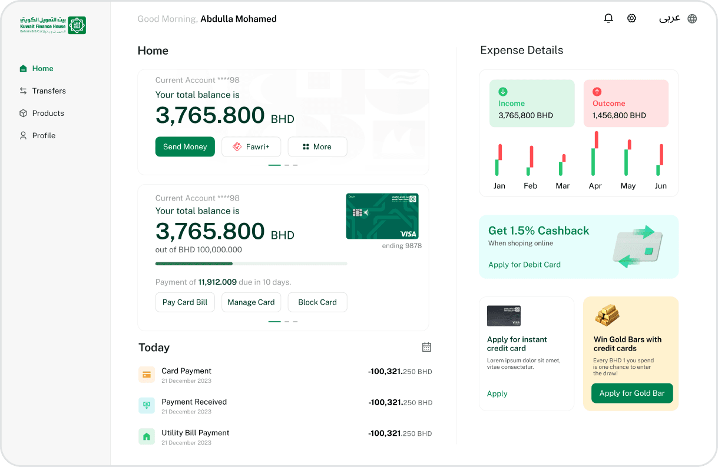The image size is (718, 467).
Task: Click the Products box icon in sidebar
Action: pos(23,113)
